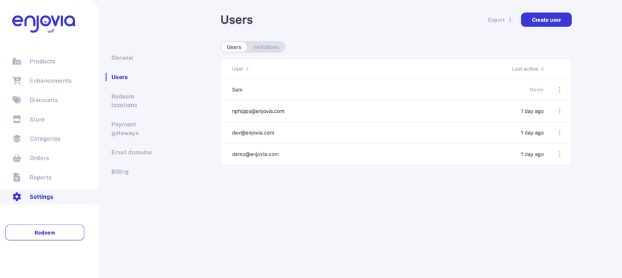
Task: Go to Email domains settings
Action: click(x=132, y=152)
